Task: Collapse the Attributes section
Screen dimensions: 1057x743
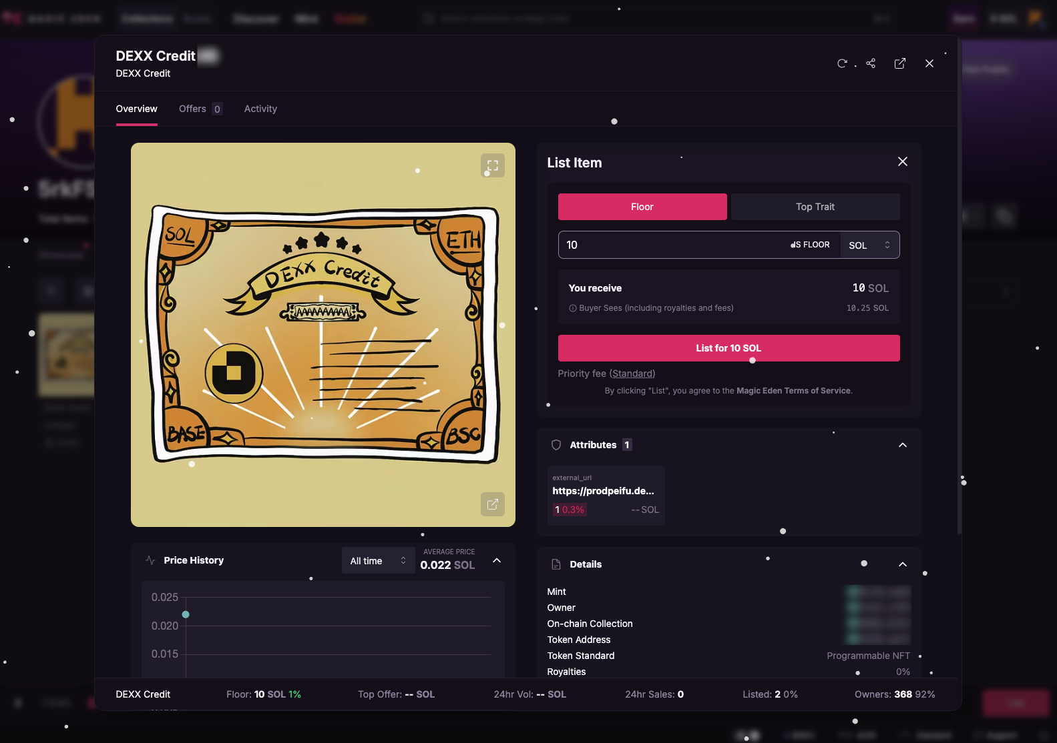Action: click(x=903, y=445)
